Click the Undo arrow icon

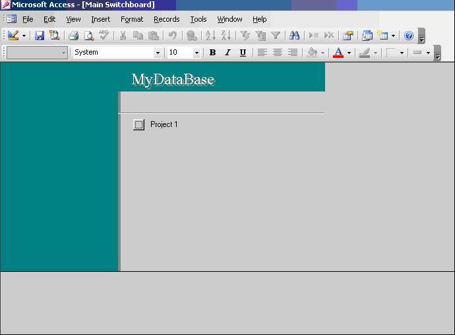tap(173, 36)
